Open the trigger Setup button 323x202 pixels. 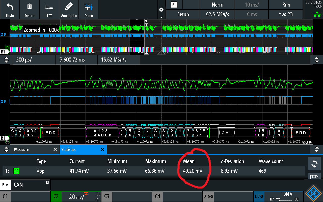pos(183,14)
